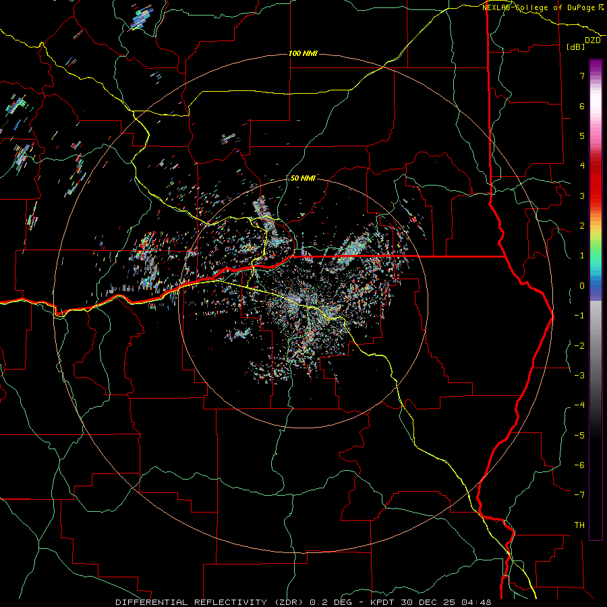This screenshot has height=607, width=607.
Task: Click the "0.2 DEG" elevation text
Action: 330,602
